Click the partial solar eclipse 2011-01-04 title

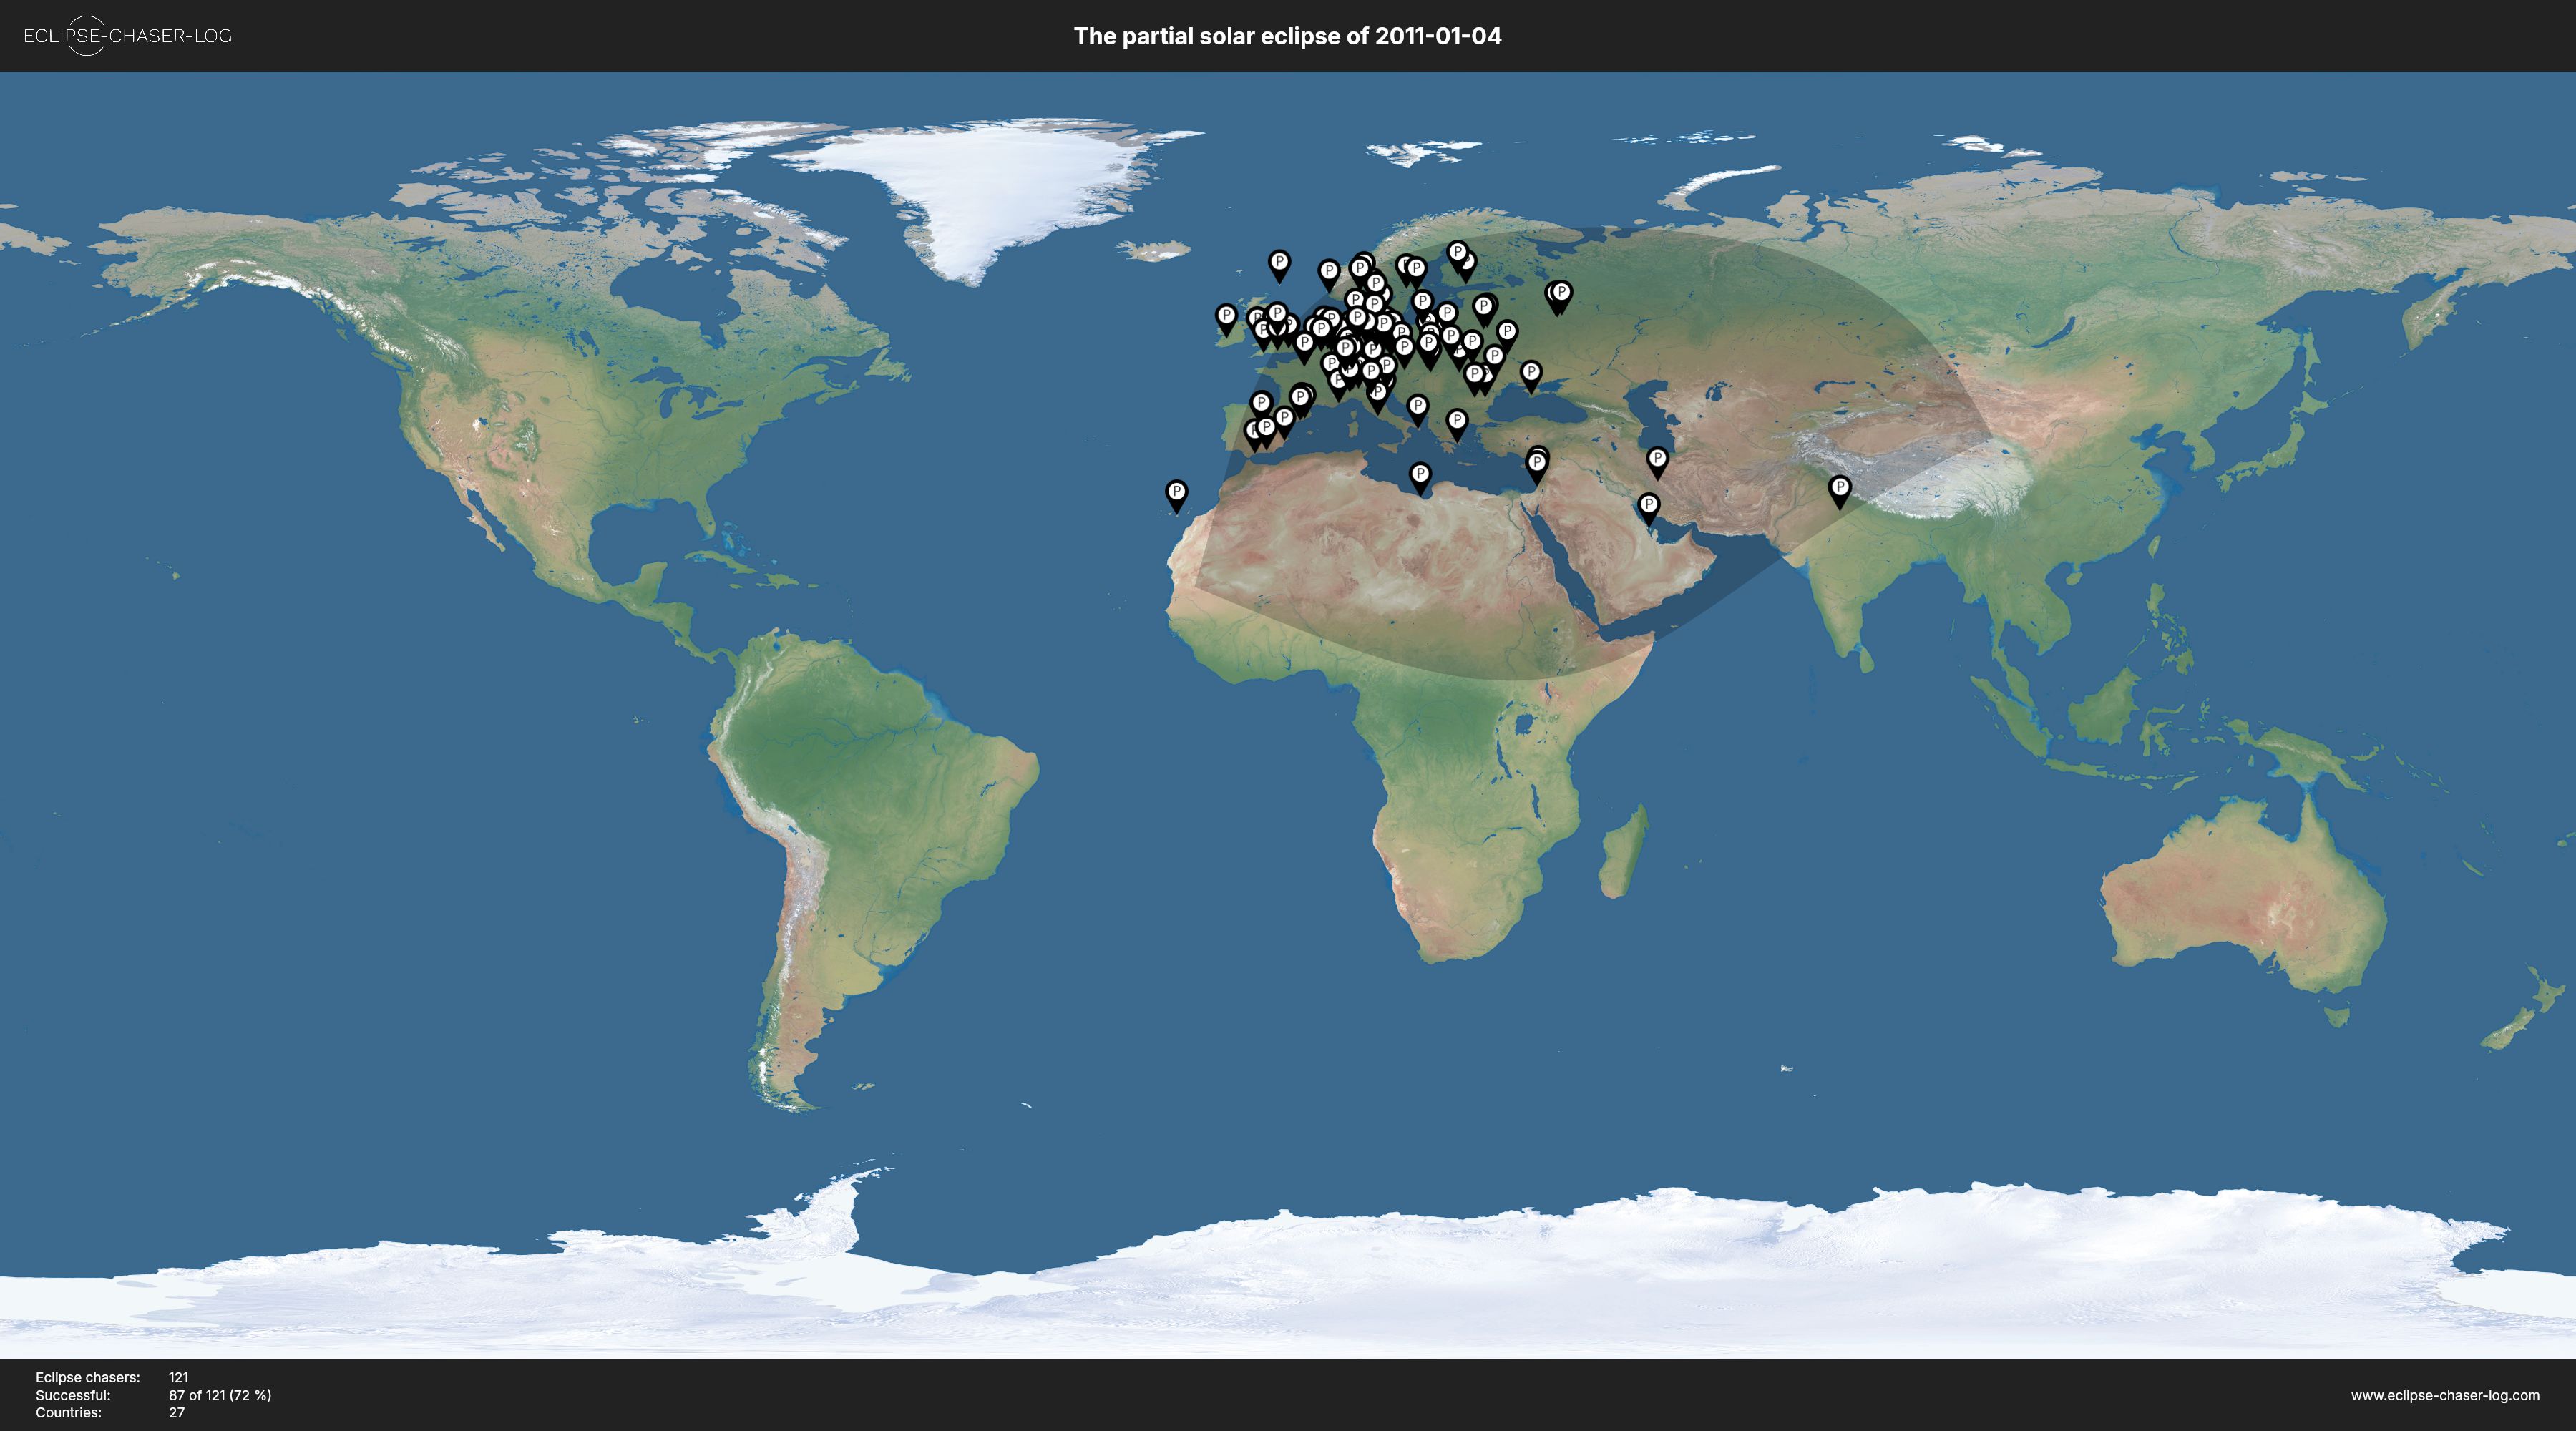point(1287,36)
